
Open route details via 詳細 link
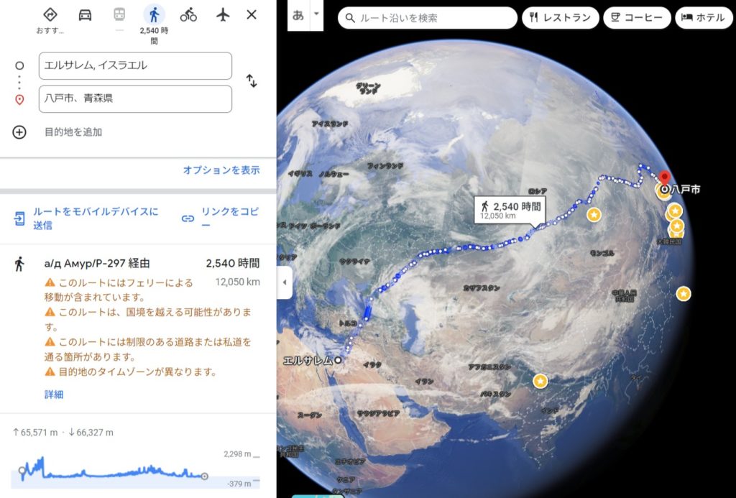point(54,395)
